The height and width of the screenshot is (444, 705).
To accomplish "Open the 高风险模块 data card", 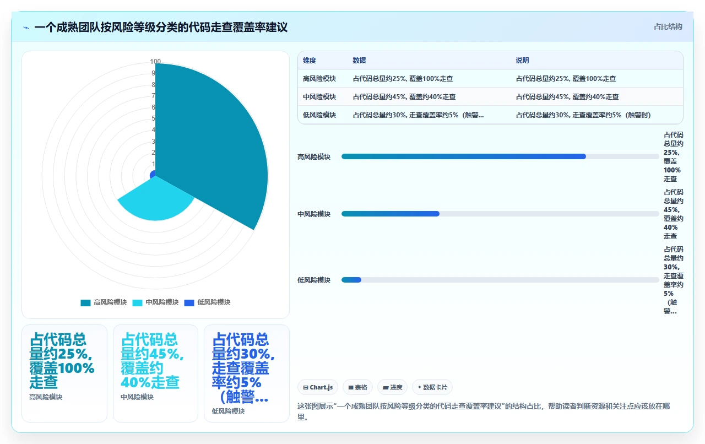I will click(x=64, y=373).
